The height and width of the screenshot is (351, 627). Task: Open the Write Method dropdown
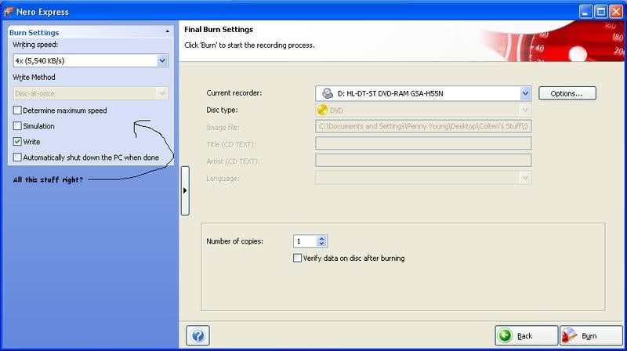pyautogui.click(x=162, y=93)
